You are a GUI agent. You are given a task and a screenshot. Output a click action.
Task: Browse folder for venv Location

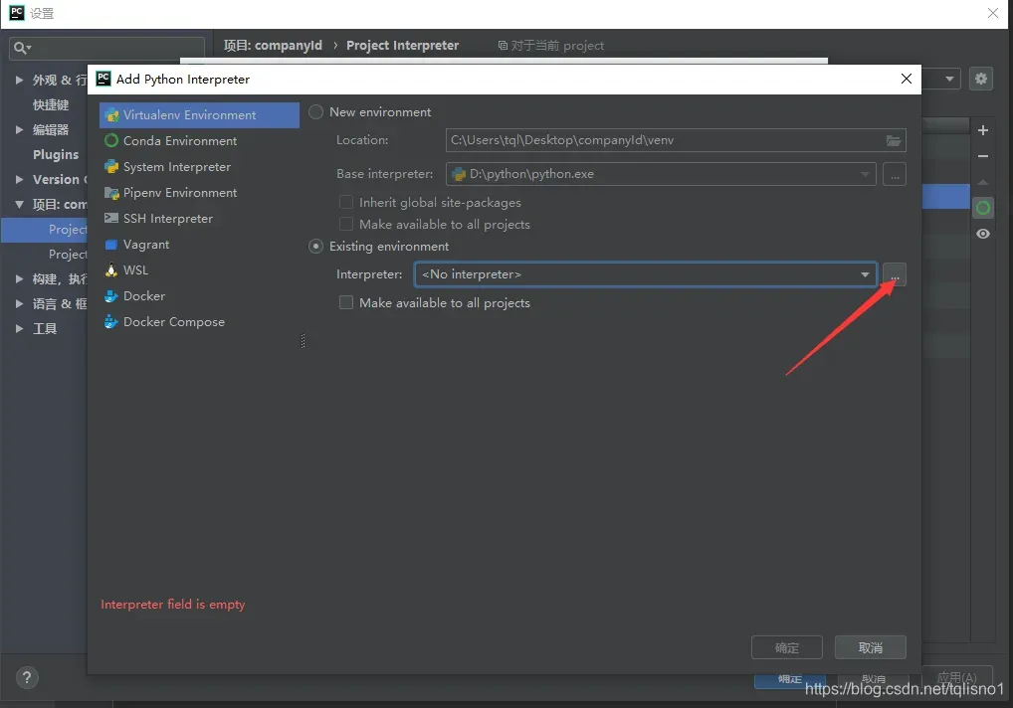tap(894, 140)
